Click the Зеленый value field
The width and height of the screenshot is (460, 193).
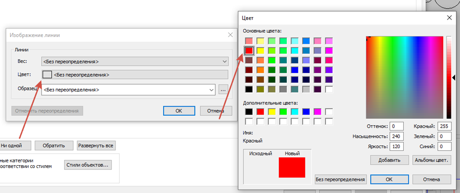pos(444,136)
